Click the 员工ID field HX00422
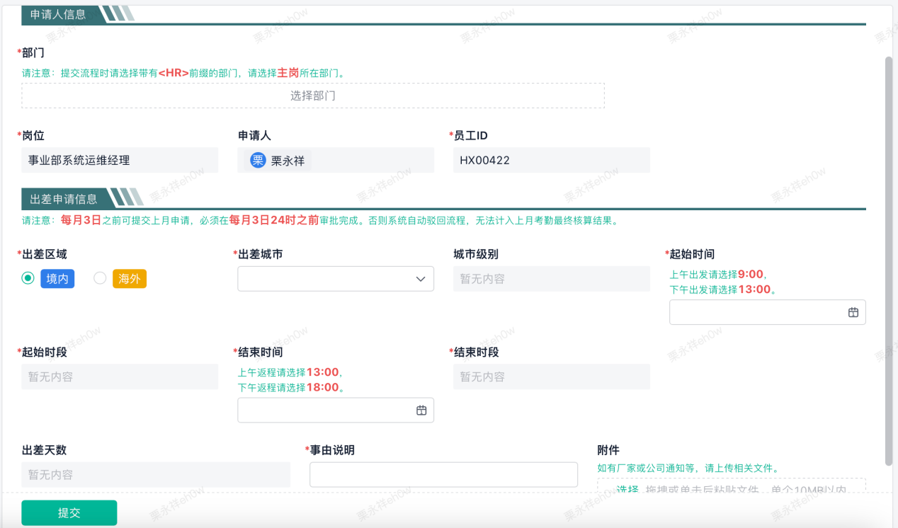898x528 pixels. tap(551, 161)
